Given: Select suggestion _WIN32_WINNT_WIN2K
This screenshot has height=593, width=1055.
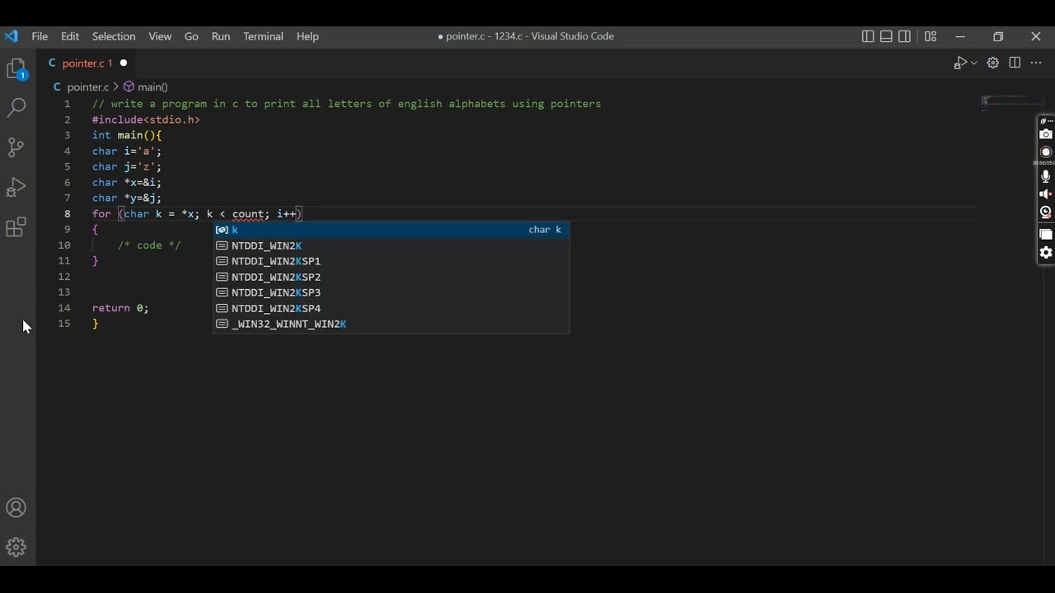Looking at the screenshot, I should 392,324.
